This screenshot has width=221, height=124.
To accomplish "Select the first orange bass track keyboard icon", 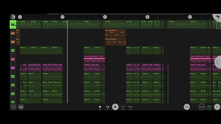I will [13, 33].
